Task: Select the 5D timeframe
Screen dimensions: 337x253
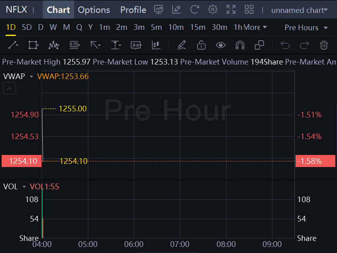Action: tap(27, 27)
